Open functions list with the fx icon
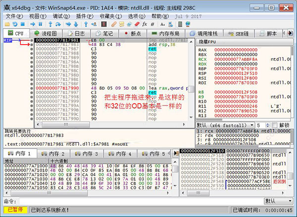 tap(145, 24)
